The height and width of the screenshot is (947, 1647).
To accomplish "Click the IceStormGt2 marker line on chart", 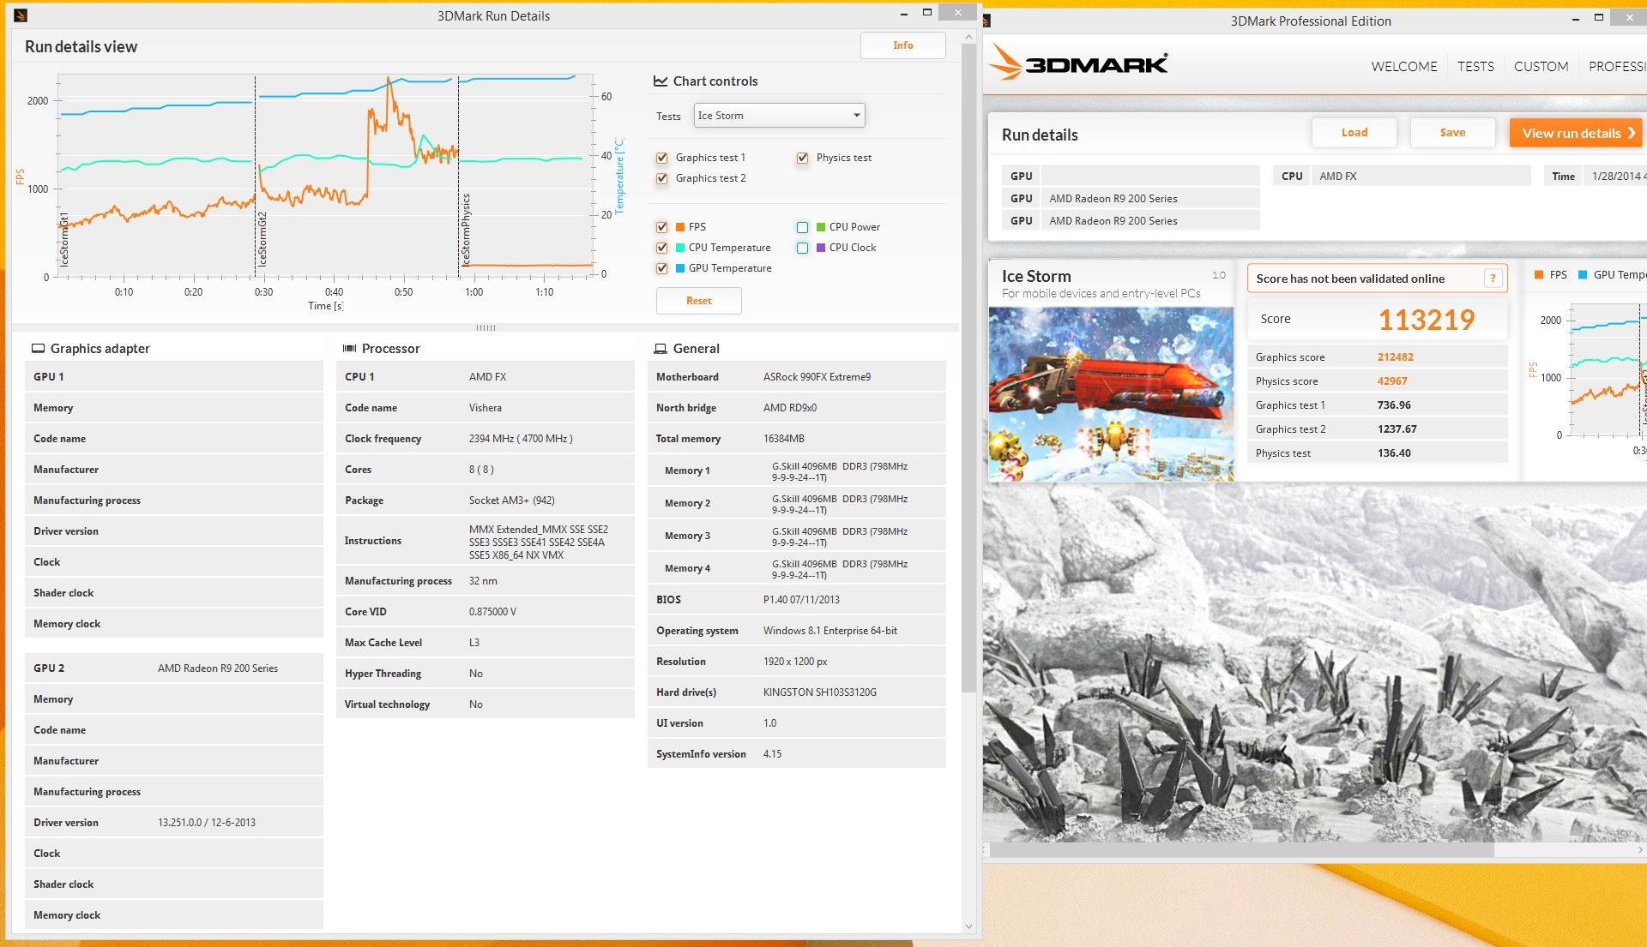I will click(x=255, y=176).
